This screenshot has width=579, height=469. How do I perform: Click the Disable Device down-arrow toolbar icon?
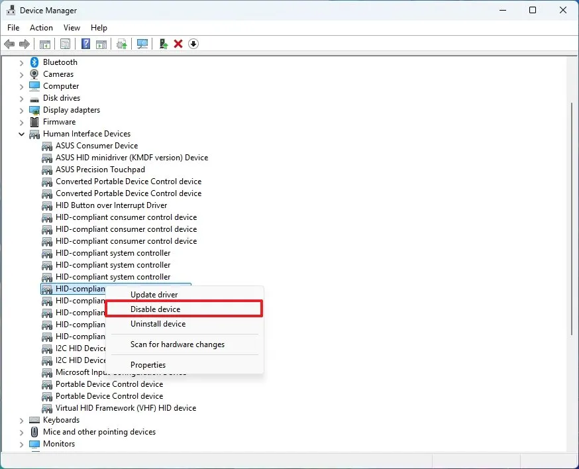point(193,44)
